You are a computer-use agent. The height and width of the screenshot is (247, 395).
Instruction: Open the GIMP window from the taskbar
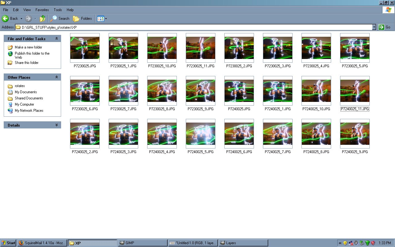click(142, 243)
